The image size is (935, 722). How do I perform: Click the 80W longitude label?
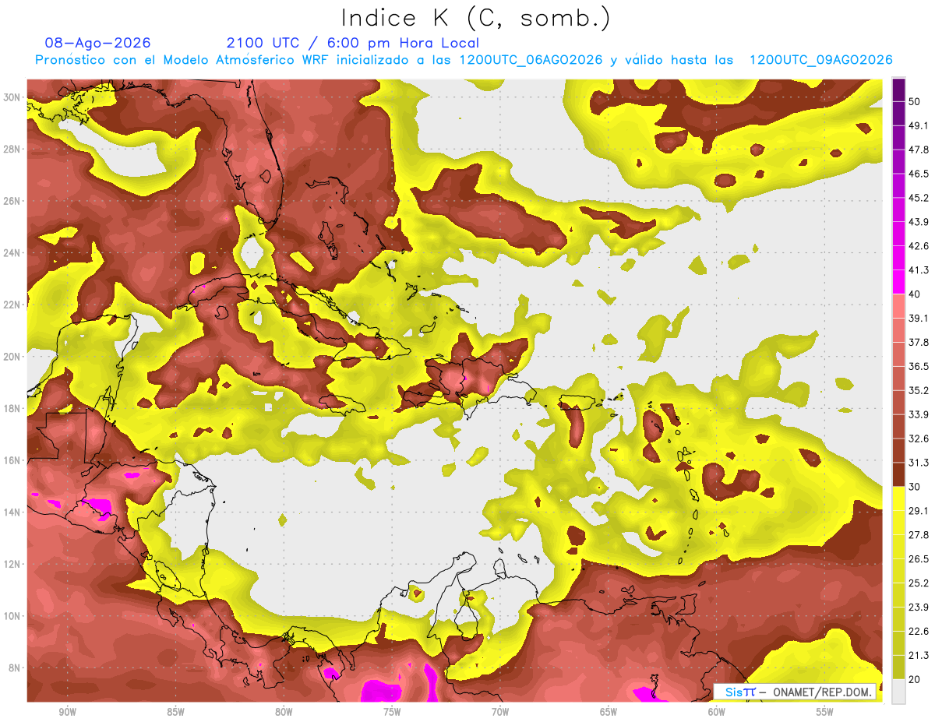point(284,712)
